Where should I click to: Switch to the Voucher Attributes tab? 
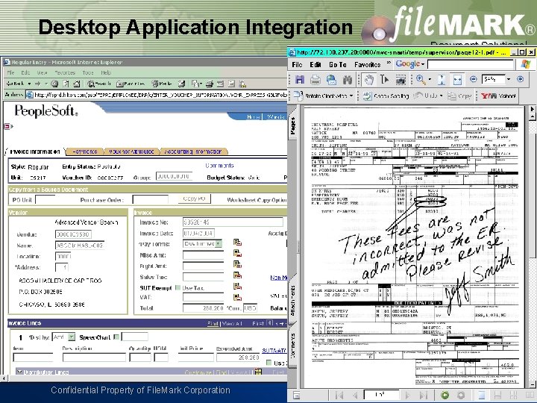131,151
